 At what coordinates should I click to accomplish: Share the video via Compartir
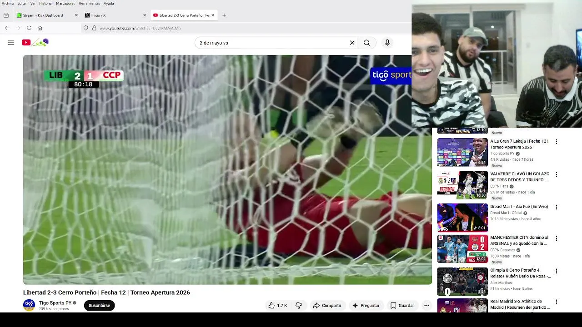click(x=327, y=306)
